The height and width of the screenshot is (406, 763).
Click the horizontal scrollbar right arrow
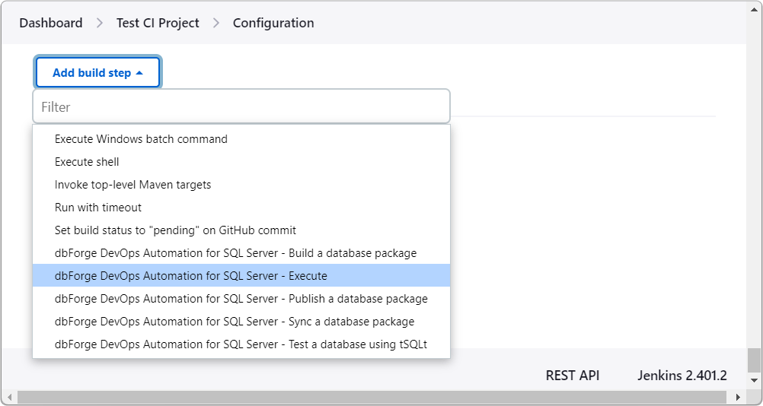[738, 397]
